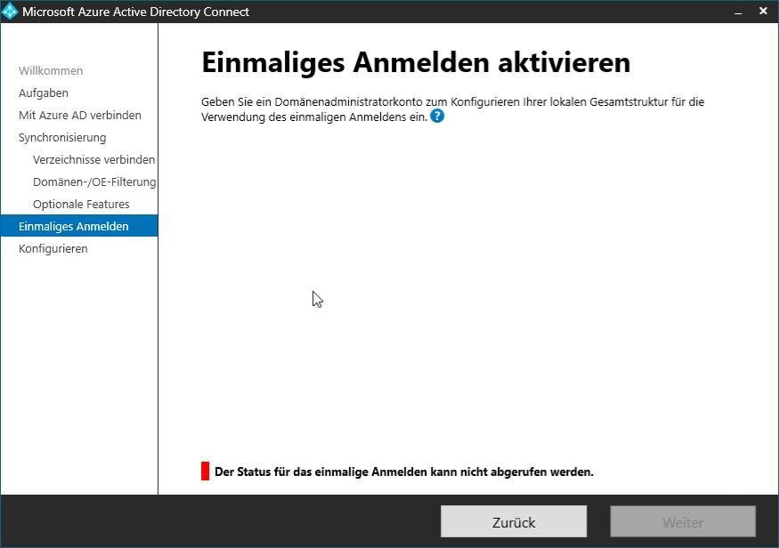Select the Willkommen step in sidebar
Image resolution: width=779 pixels, height=548 pixels.
click(x=51, y=71)
